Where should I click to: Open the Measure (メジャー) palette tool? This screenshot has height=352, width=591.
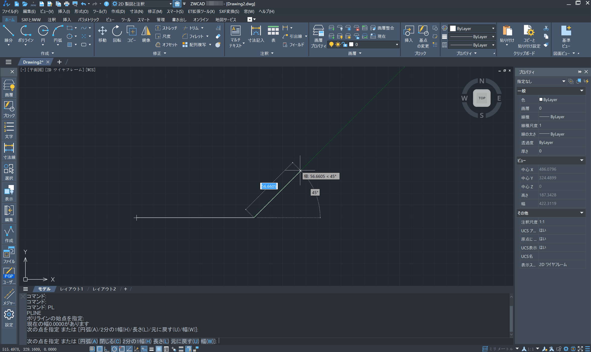pyautogui.click(x=9, y=297)
